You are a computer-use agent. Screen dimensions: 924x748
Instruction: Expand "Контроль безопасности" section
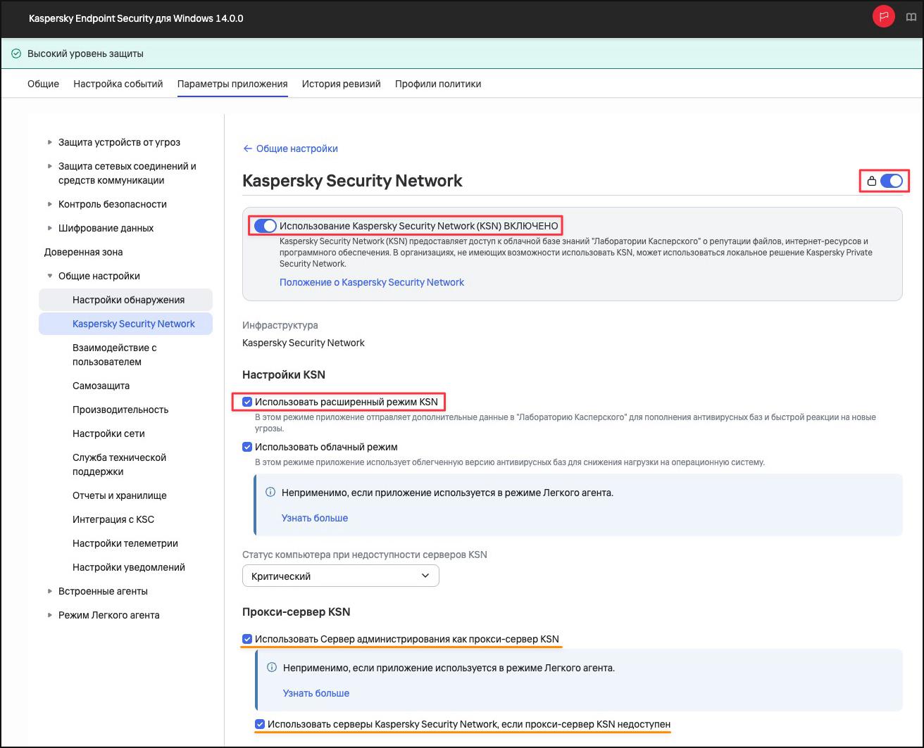50,204
